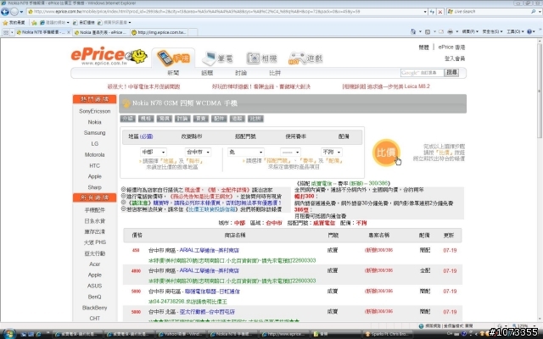Open the 討論 navigation item
The image size is (543, 339).
pos(241,73)
